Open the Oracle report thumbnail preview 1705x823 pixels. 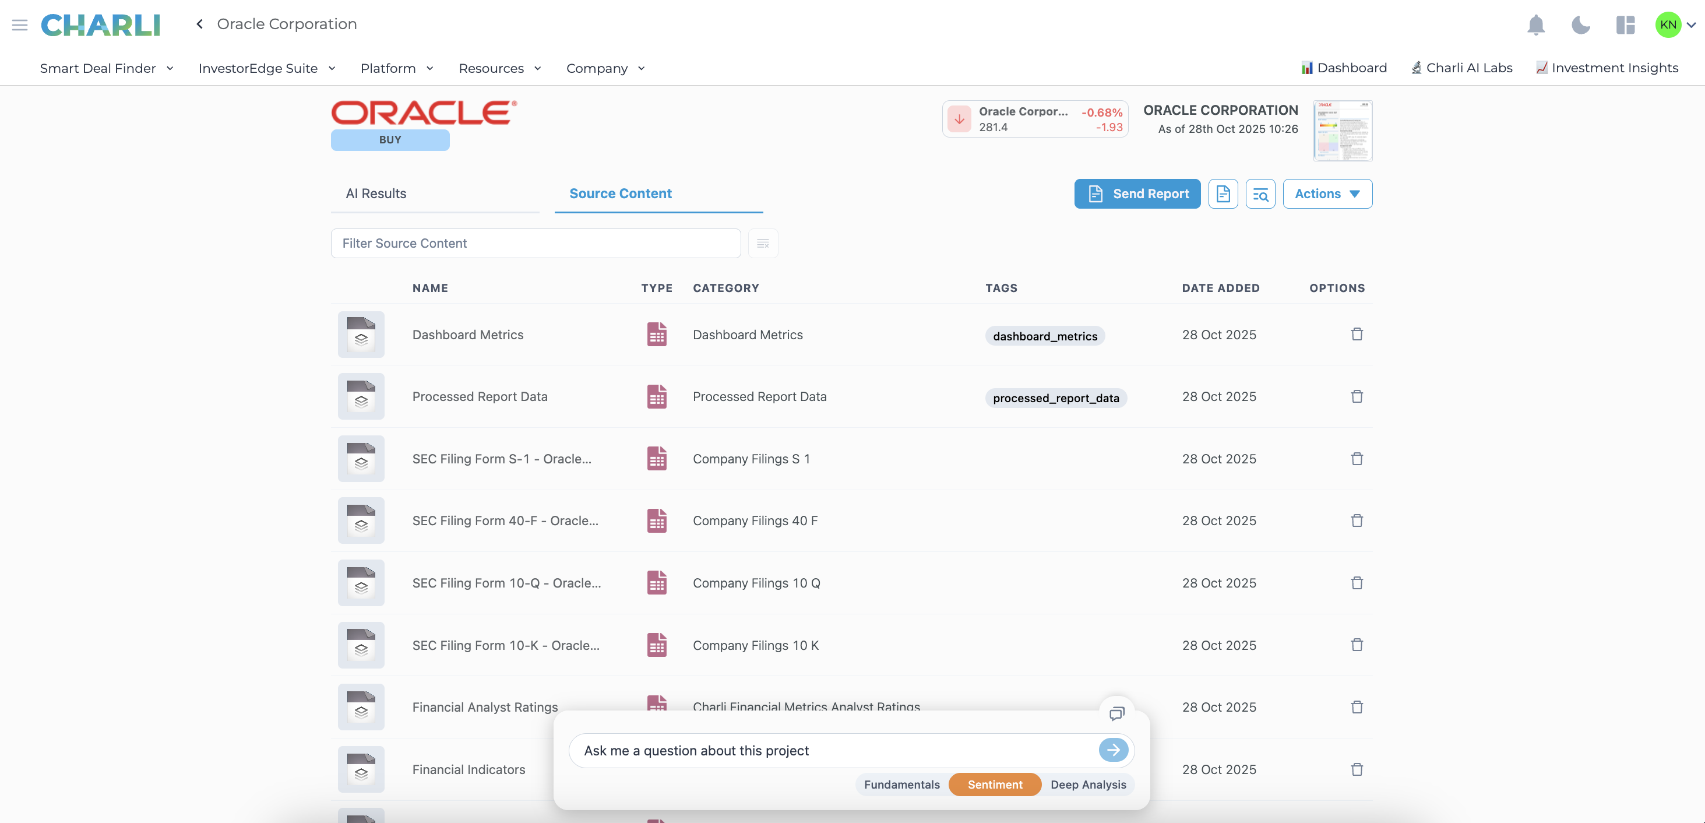coord(1343,131)
